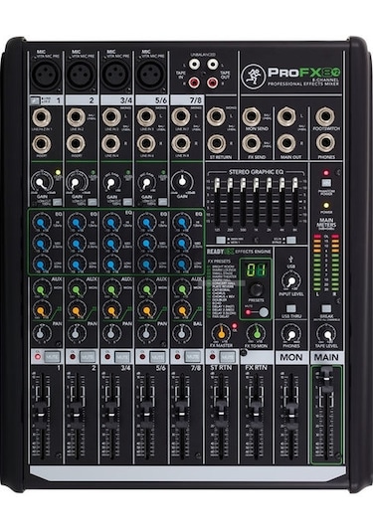Click the 125 Hz graphic EQ slider

pos(217,185)
